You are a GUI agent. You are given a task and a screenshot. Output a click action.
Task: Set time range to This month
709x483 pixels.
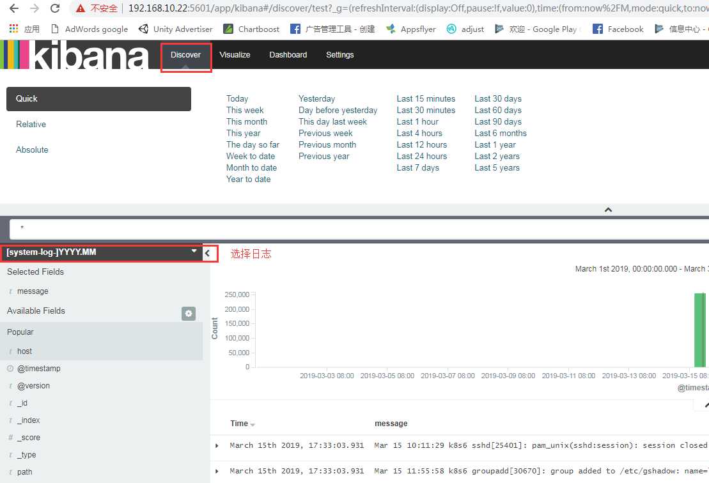247,121
